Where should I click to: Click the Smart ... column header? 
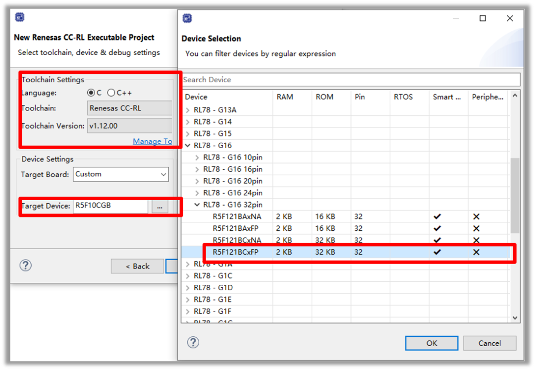point(448,97)
